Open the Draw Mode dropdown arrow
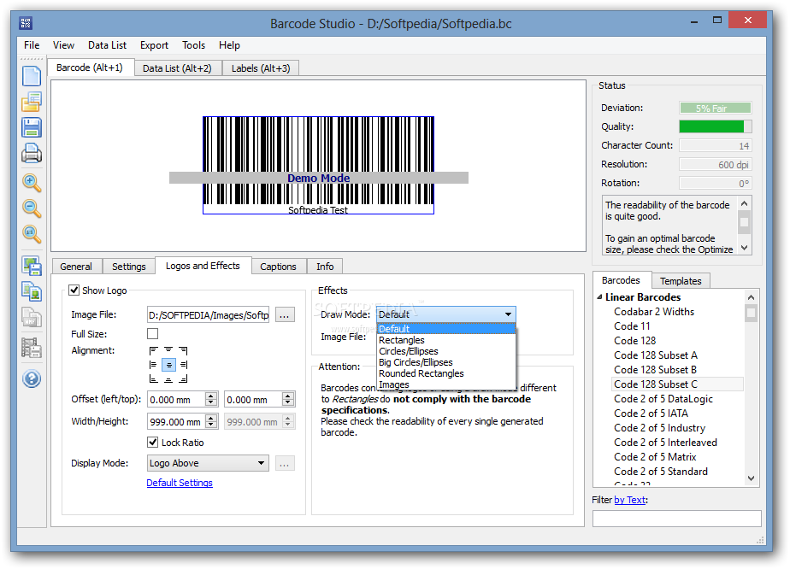 pos(508,314)
